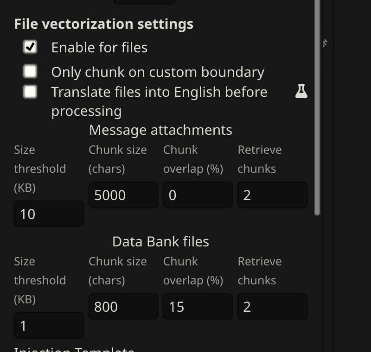This screenshot has height=352, width=371.
Task: Click the Message attachments section title
Action: coord(160,130)
